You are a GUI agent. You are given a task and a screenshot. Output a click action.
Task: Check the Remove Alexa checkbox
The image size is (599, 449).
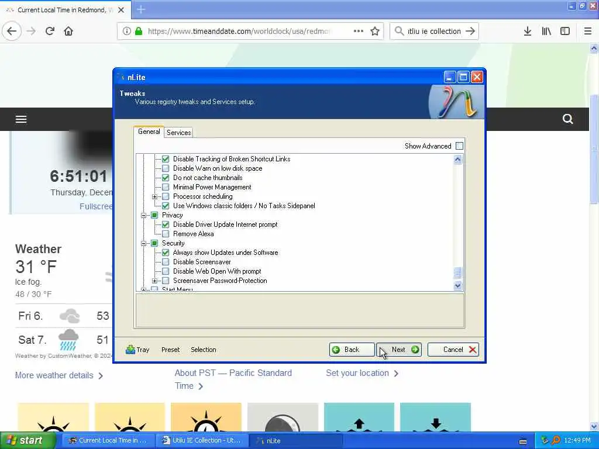point(166,234)
